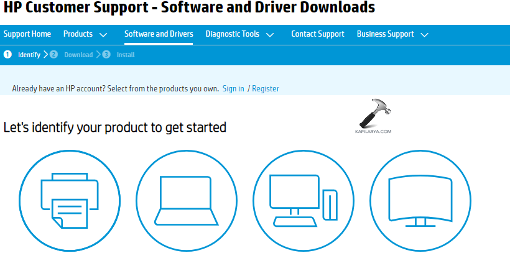The height and width of the screenshot is (253, 510).
Task: Expand the Diagnostic Tools dropdown chevron
Action: 270,35
